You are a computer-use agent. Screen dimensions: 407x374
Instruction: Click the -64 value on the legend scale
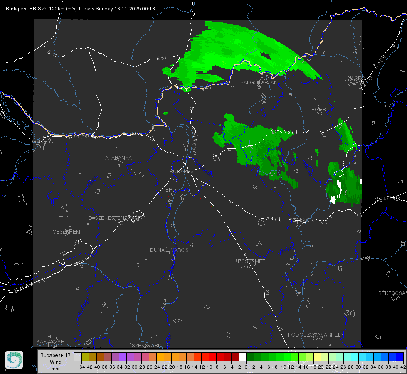81,367
